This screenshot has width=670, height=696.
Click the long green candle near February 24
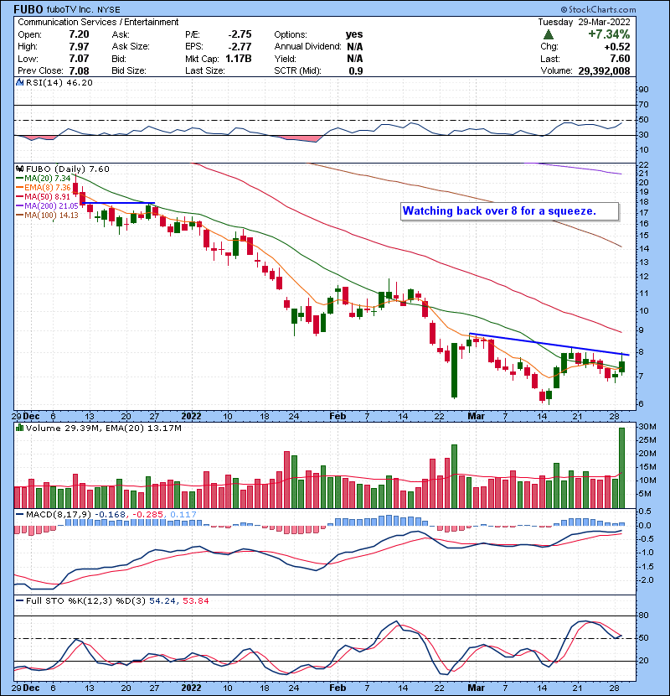click(x=454, y=370)
